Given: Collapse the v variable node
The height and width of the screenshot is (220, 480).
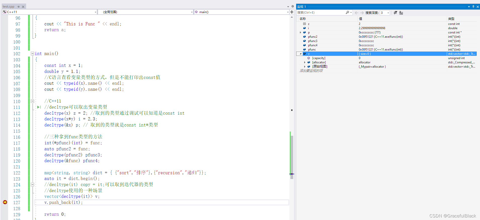Looking at the screenshot, I should click(300, 54).
